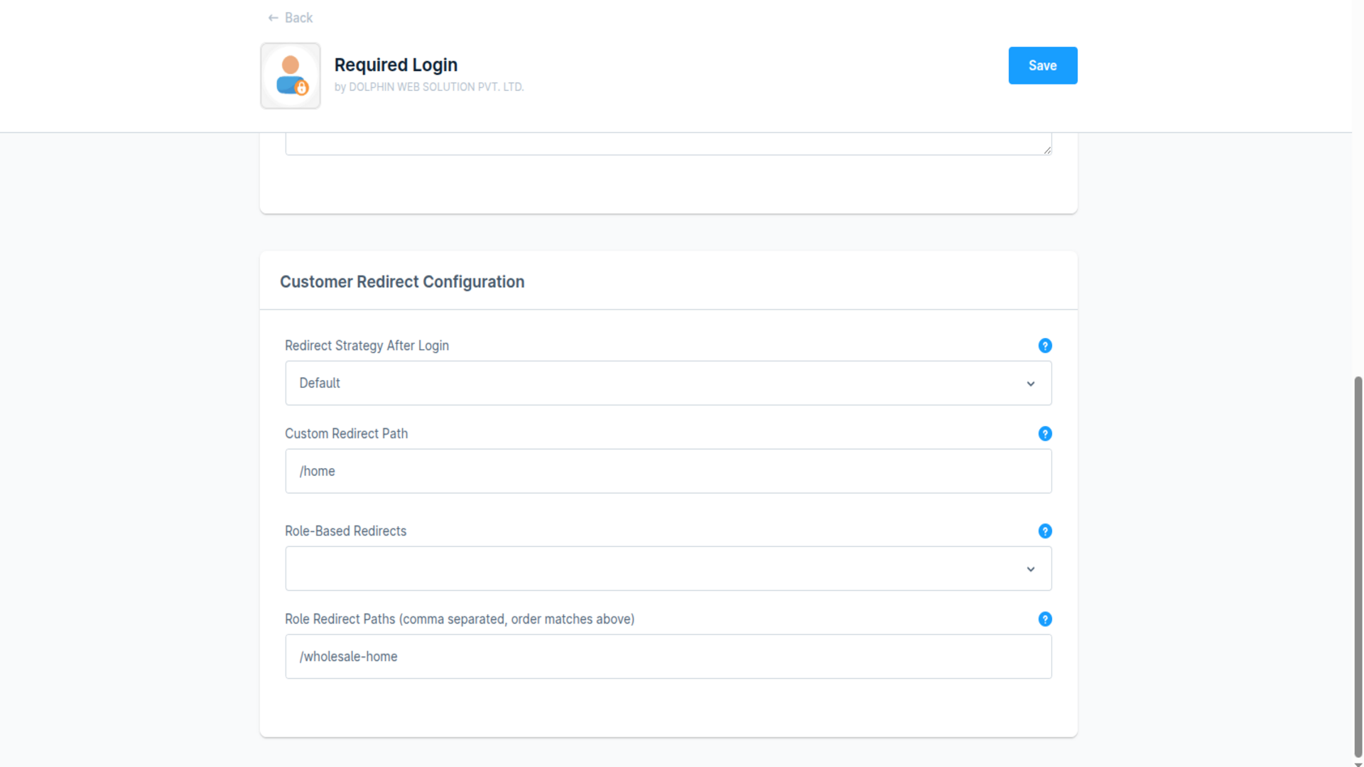Open help for Custom Redirect Path

pos(1044,434)
